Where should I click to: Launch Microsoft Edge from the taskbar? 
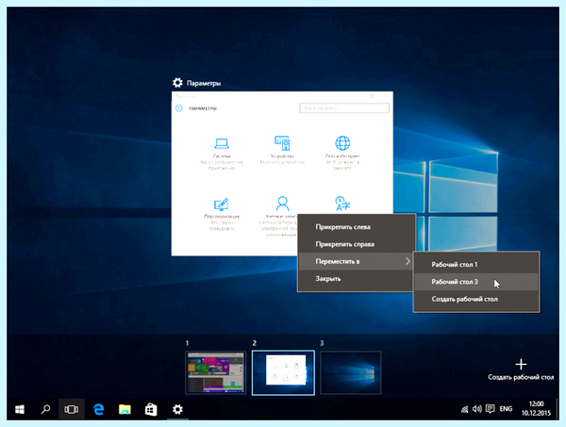click(x=98, y=409)
